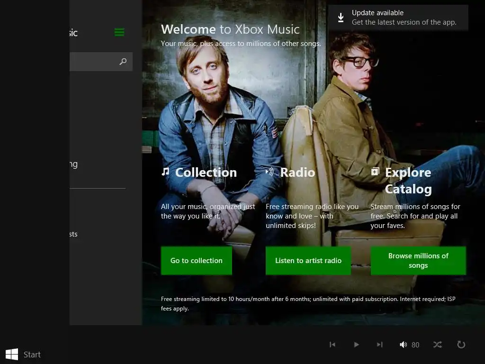Click the search magnifier icon

pyautogui.click(x=123, y=61)
